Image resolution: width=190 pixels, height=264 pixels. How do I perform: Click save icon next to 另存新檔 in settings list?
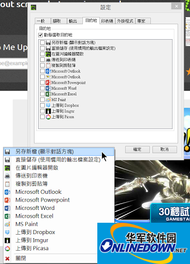pyautogui.click(x=48, y=42)
